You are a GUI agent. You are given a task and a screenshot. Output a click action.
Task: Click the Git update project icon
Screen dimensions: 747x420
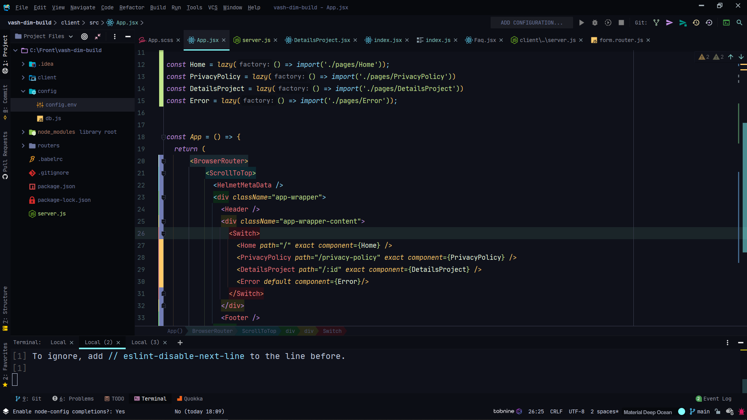[656, 23]
